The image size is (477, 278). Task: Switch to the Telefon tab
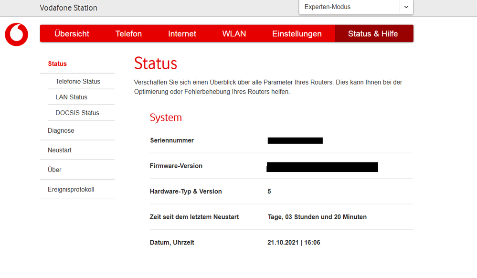coord(128,33)
